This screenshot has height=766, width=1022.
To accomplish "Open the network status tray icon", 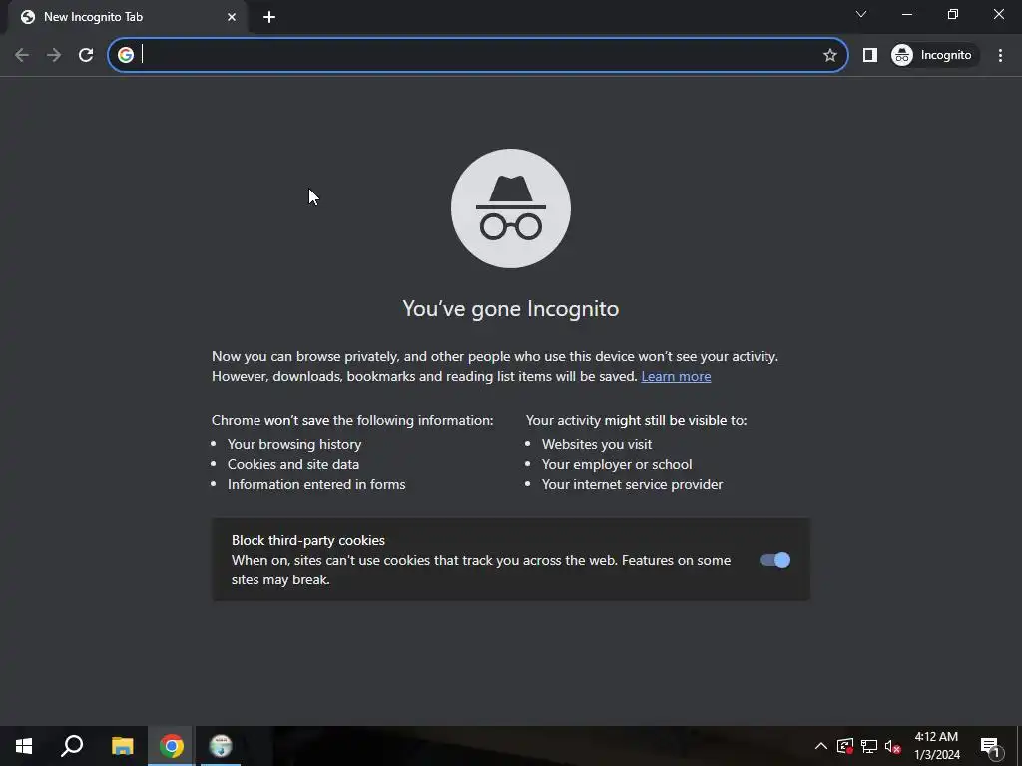I will pyautogui.click(x=869, y=746).
